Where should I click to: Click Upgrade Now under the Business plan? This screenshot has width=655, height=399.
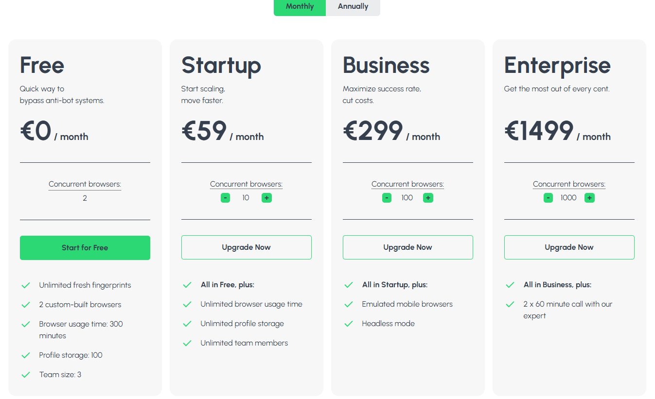(x=407, y=247)
